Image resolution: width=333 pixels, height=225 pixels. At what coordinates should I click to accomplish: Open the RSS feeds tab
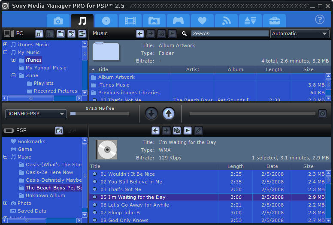(227, 21)
